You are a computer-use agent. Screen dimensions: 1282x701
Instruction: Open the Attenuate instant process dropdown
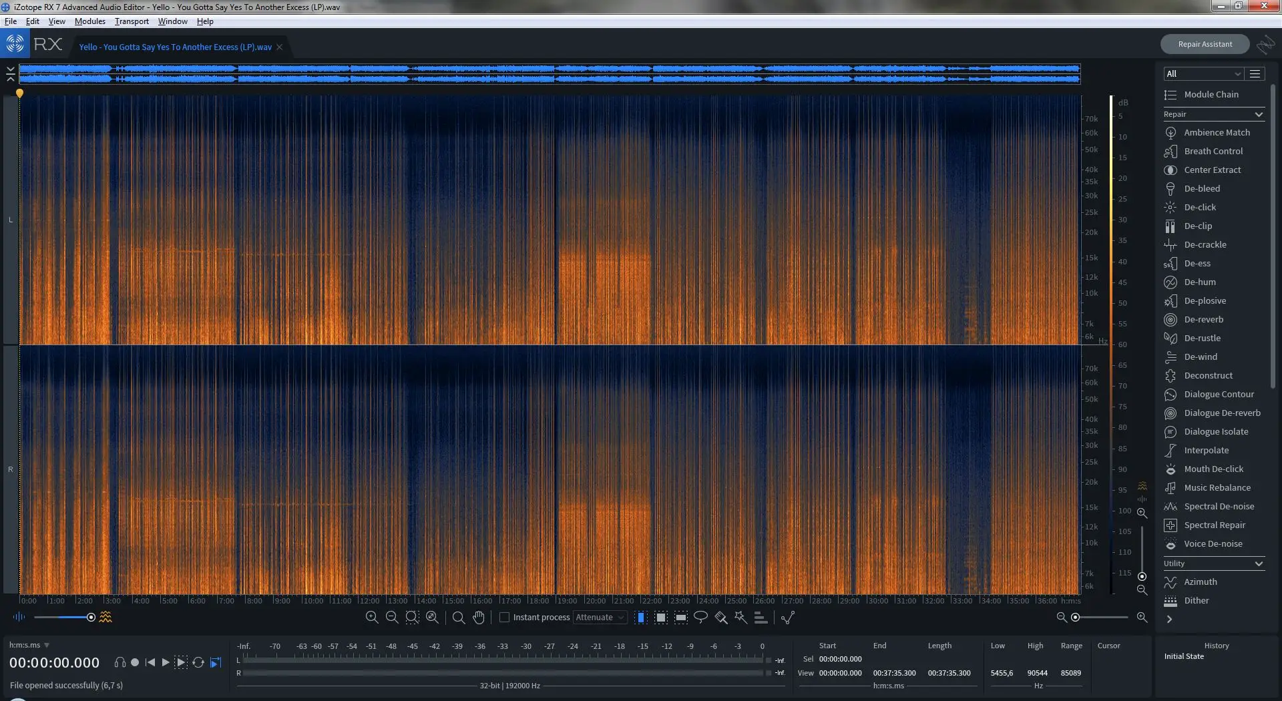600,617
